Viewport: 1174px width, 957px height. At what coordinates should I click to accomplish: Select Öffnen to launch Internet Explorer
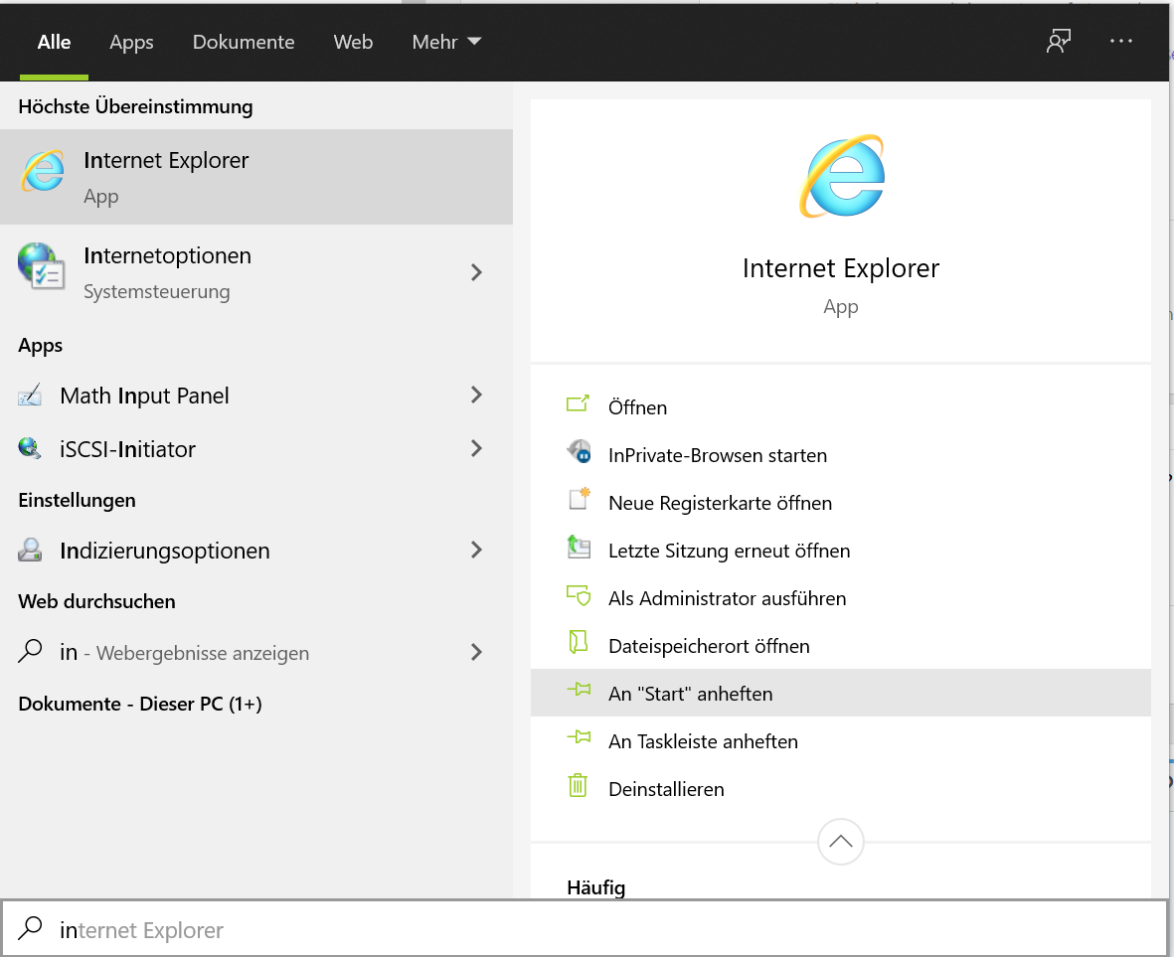tap(841, 407)
